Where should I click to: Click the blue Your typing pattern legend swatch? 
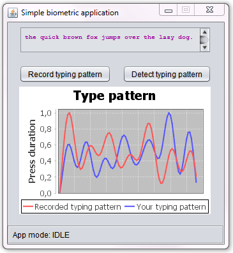(x=130, y=206)
